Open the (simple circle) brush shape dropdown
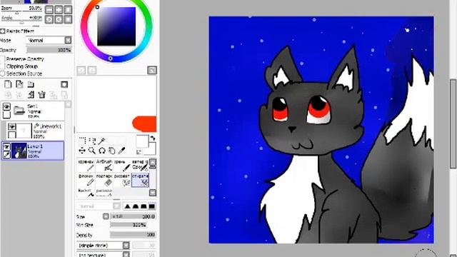 103,246
